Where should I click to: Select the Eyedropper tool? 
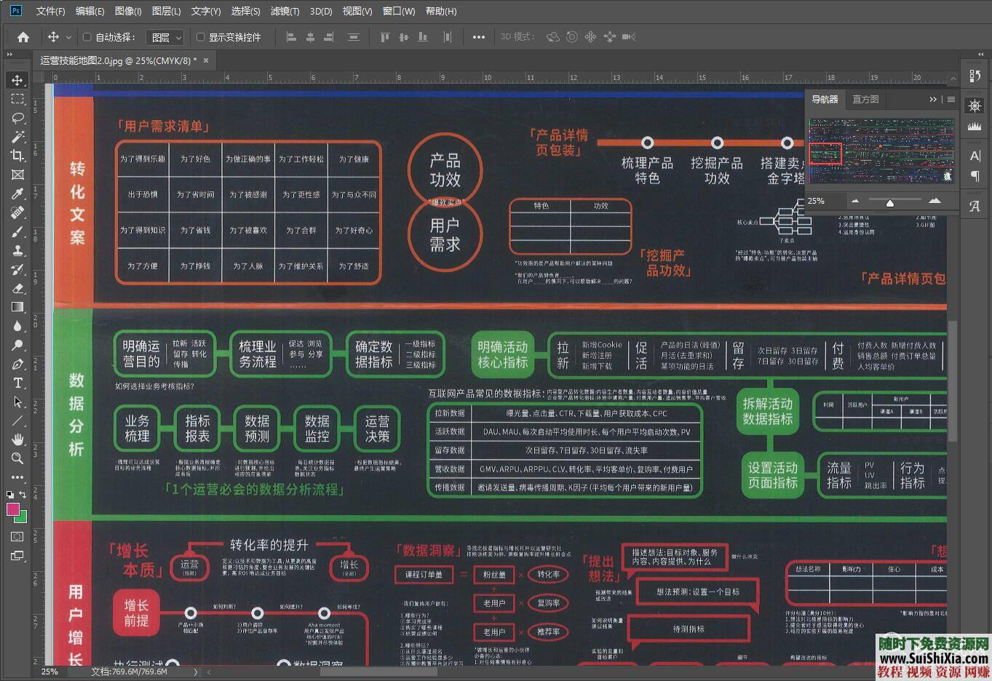(x=17, y=194)
